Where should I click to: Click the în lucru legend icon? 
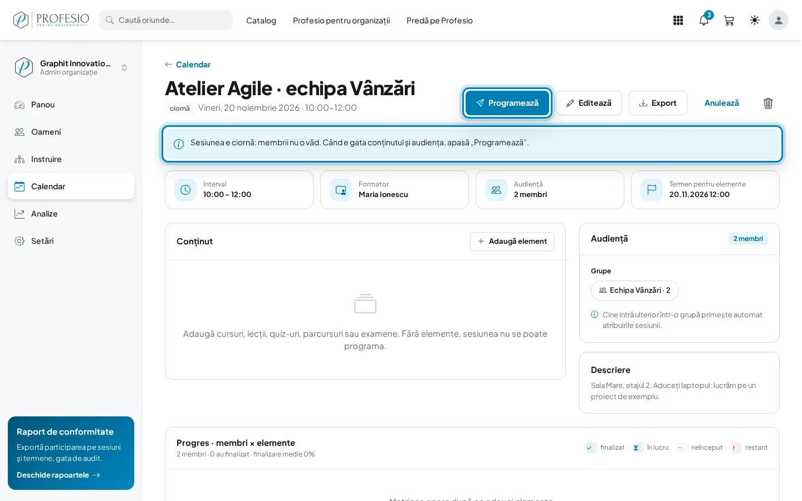click(x=637, y=448)
